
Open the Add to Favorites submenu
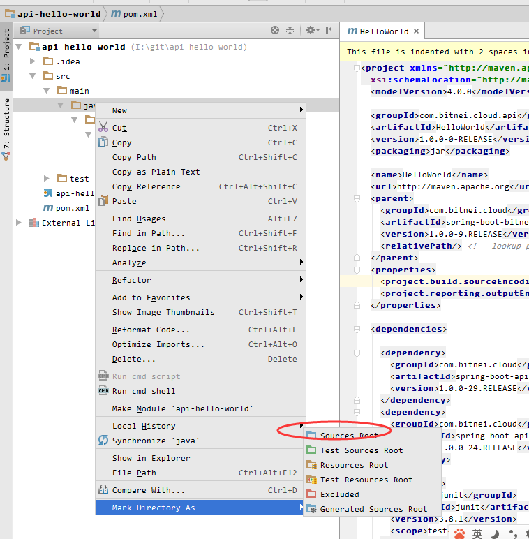click(200, 297)
